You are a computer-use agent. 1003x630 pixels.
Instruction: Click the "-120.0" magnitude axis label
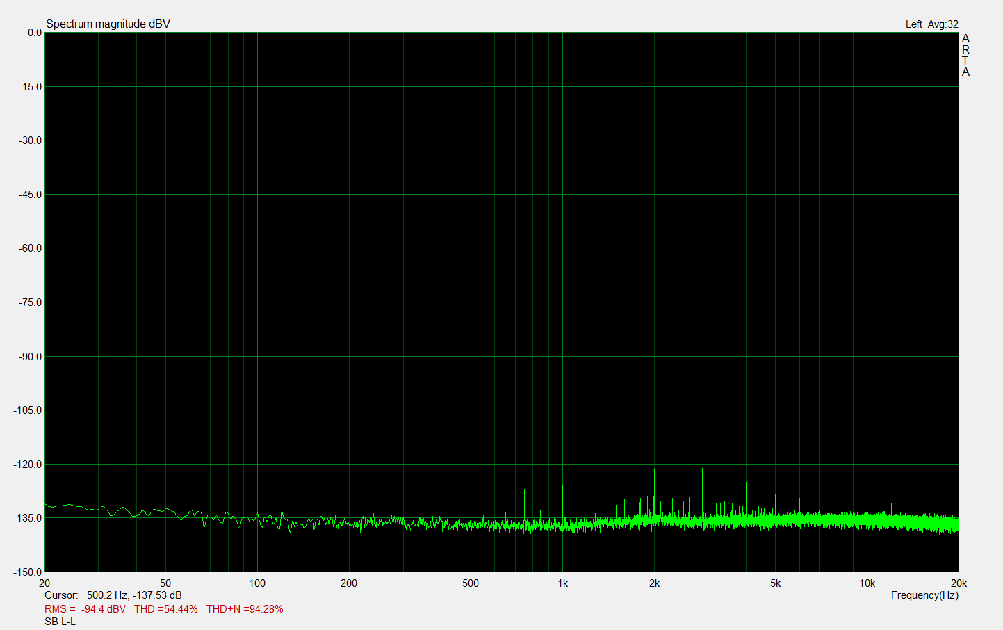(x=28, y=465)
